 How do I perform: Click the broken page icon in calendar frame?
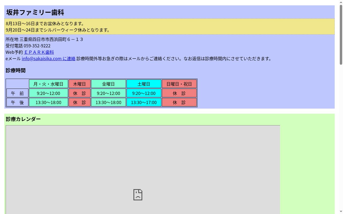coord(138,195)
